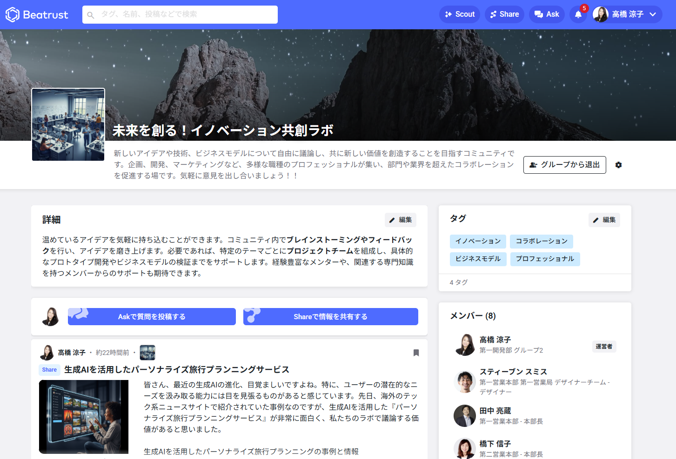Click the 約22時間前 timestamp

pyautogui.click(x=113, y=353)
